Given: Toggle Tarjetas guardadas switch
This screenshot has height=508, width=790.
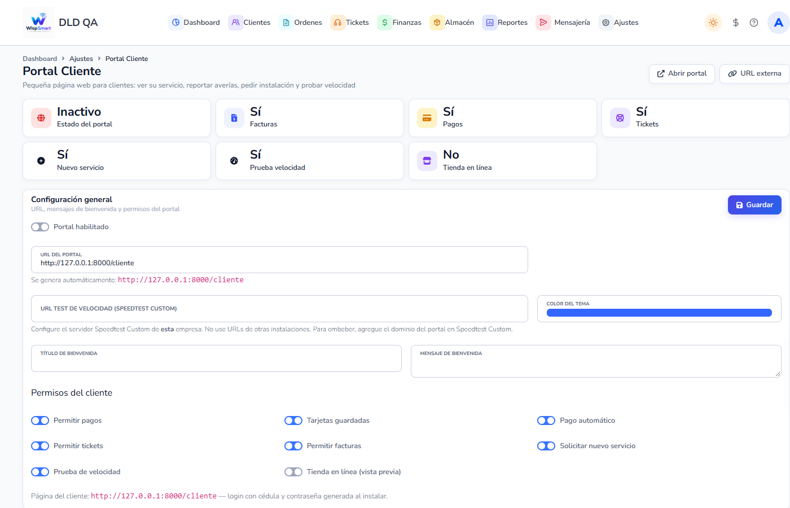Looking at the screenshot, I should tap(293, 421).
